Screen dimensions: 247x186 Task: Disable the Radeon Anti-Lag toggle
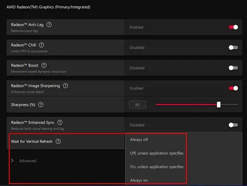[x=234, y=27]
